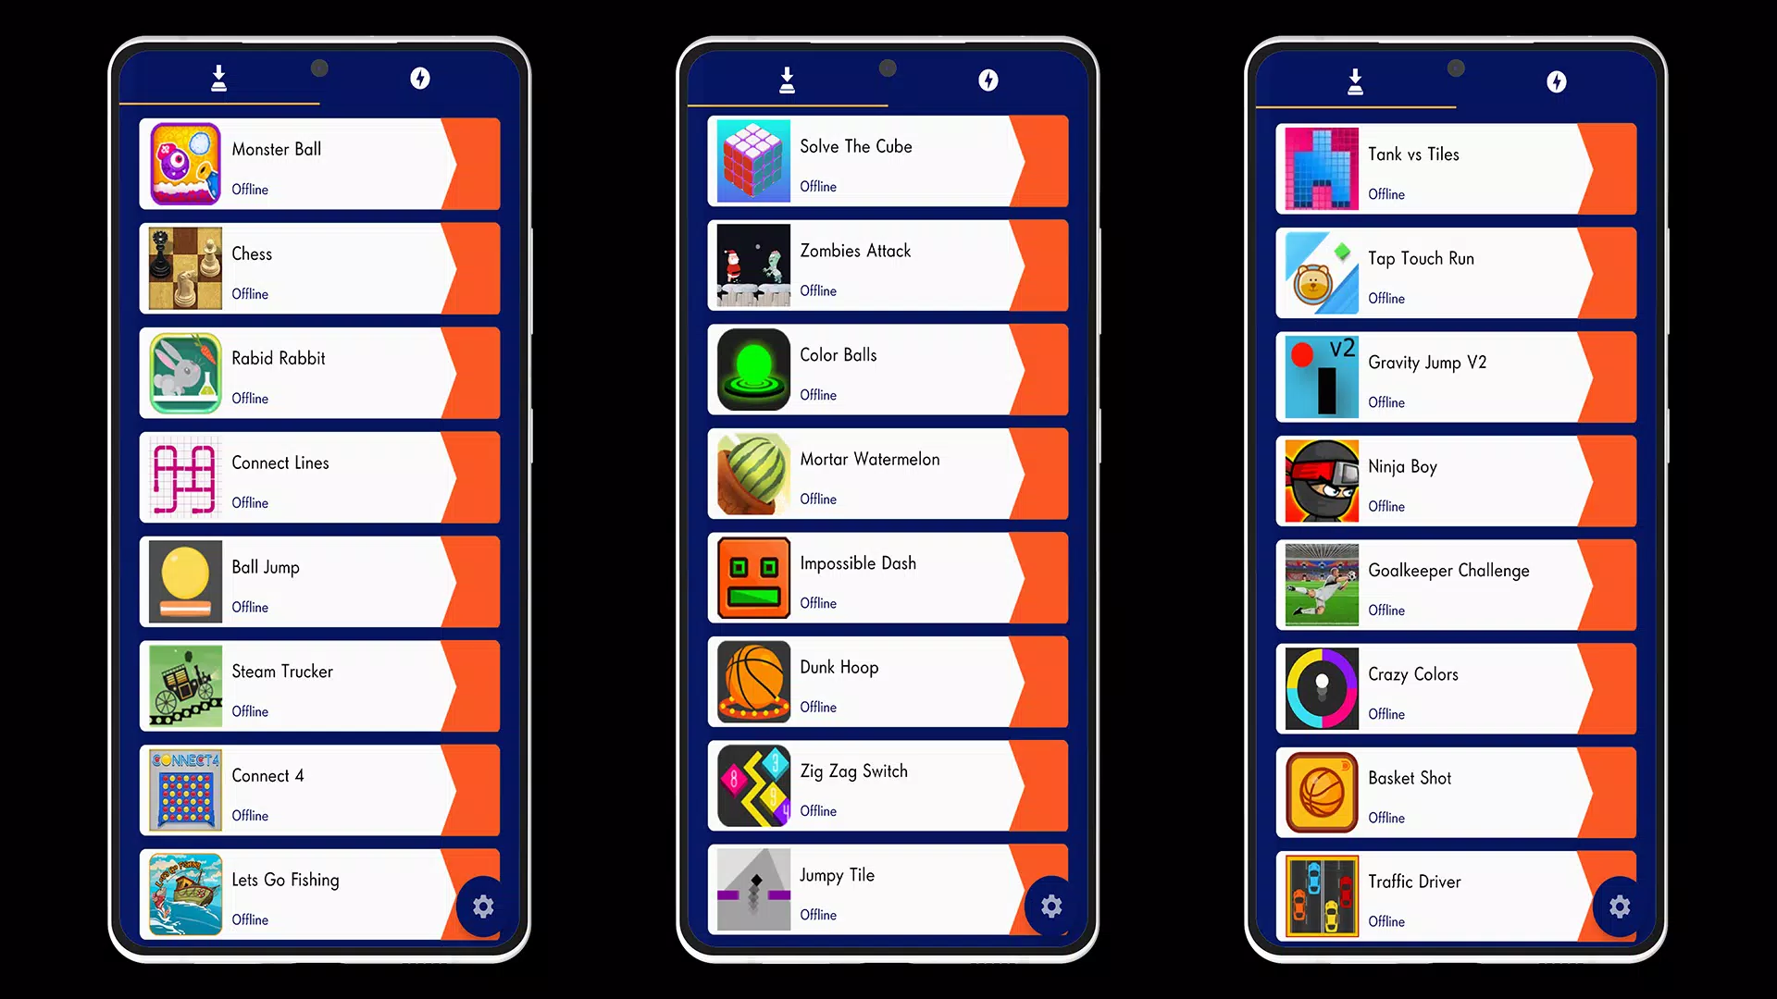Click download icon on third screen
This screenshot has height=999, width=1777.
[1355, 81]
